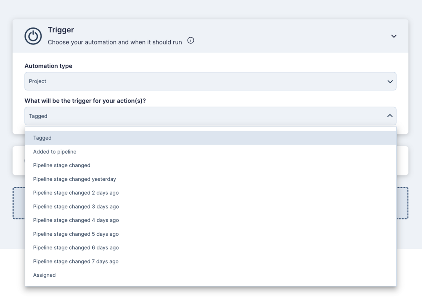Select Pipeline stage changed option
The width and height of the screenshot is (422, 305).
click(62, 165)
